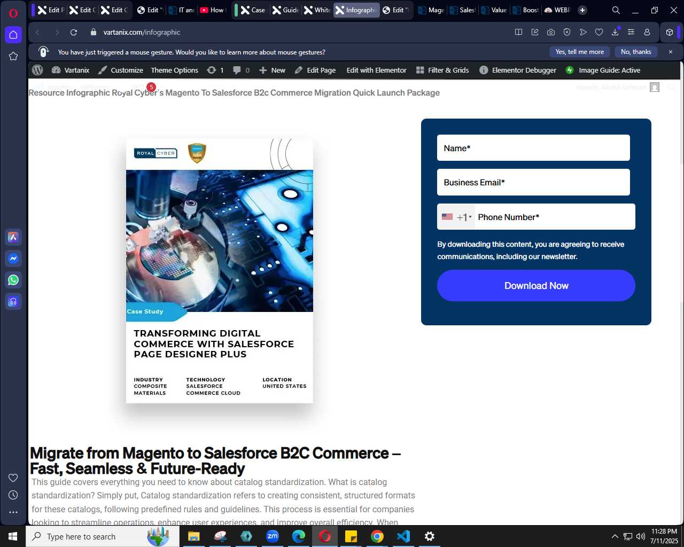The height and width of the screenshot is (547, 684).
Task: Go back to previous page
Action: click(x=37, y=32)
